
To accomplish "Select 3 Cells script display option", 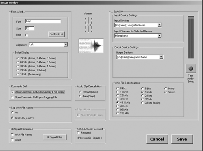I will tap(36, 66).
